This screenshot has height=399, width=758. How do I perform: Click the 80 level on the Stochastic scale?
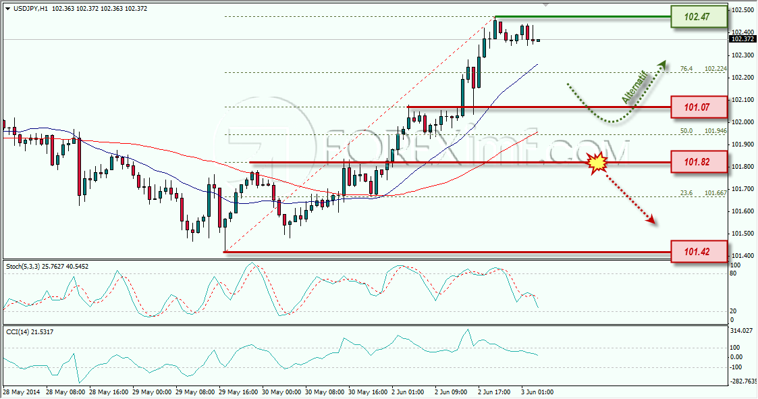733,273
